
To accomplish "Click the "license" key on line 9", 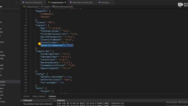I will [x=41, y=22].
